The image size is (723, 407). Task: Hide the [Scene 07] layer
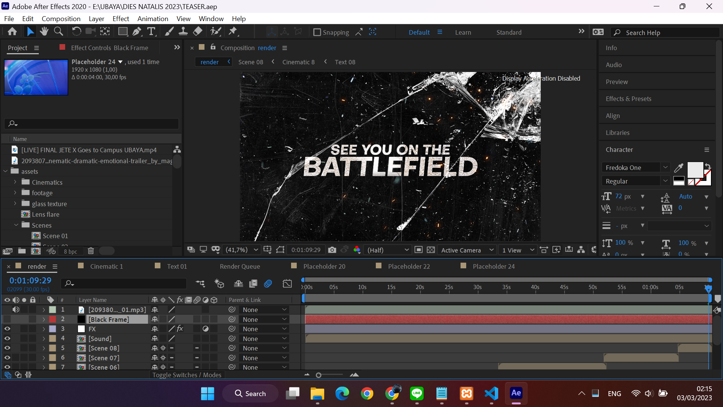pyautogui.click(x=7, y=358)
